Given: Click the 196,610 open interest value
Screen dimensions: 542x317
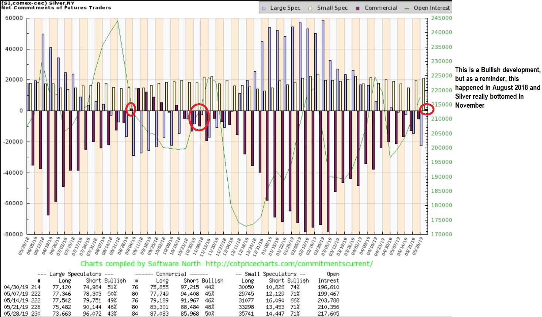Looking at the screenshot, I should coord(328,287).
